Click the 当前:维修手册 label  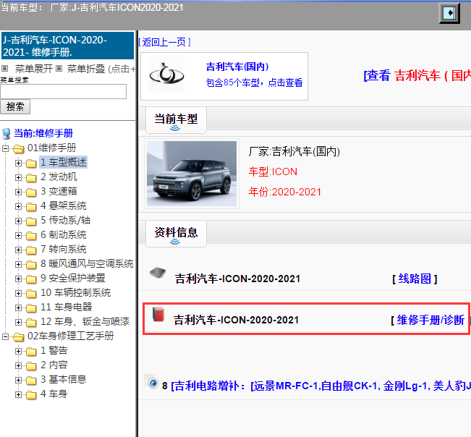point(43,133)
